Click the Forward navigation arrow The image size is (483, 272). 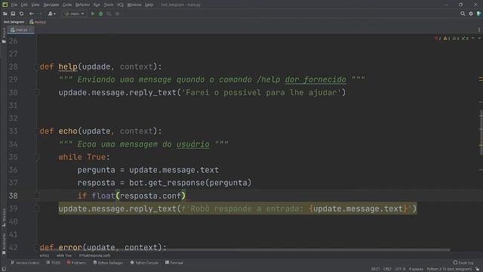(x=40, y=14)
